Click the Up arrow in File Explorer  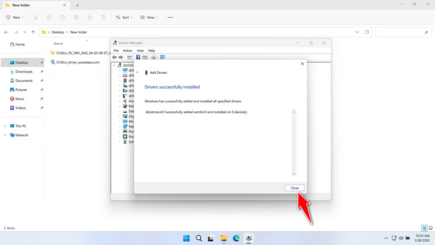tap(33, 32)
